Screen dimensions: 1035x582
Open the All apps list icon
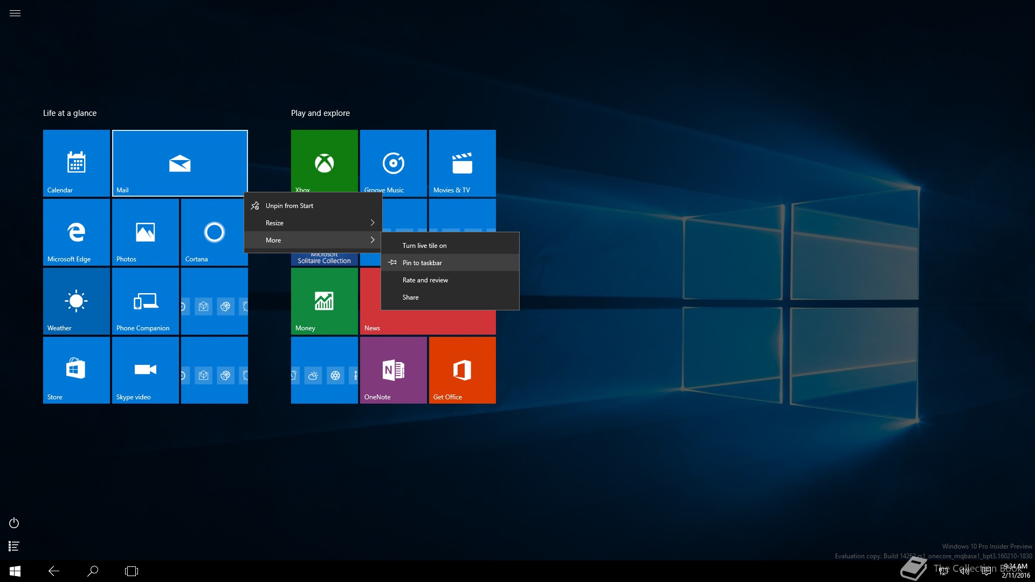(x=14, y=546)
